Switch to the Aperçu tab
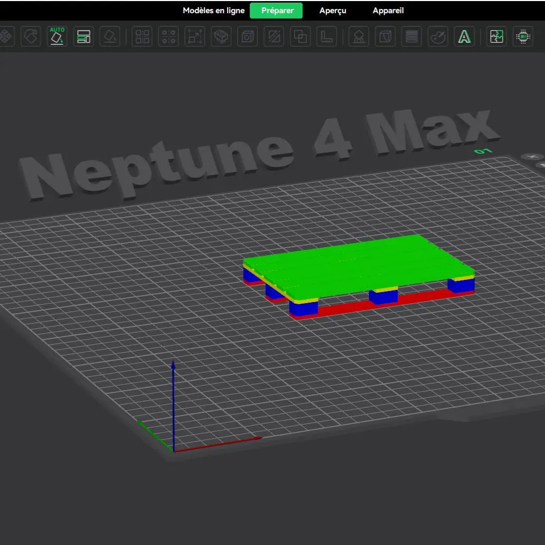 (333, 11)
